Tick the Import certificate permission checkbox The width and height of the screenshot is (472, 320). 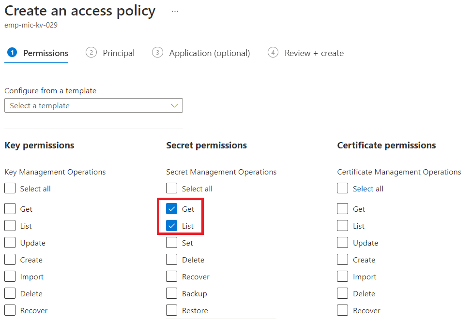coord(343,276)
